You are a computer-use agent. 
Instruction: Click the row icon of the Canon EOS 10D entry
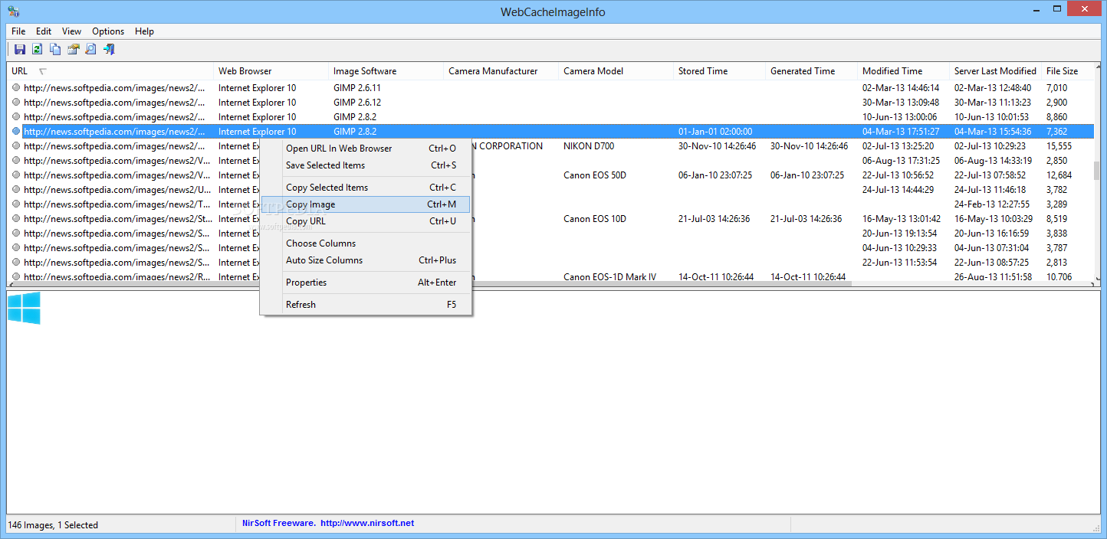coord(16,219)
